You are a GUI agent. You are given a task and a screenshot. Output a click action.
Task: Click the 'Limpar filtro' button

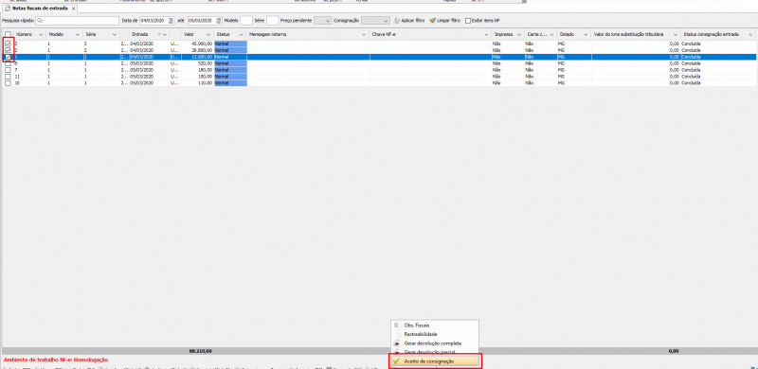click(444, 20)
